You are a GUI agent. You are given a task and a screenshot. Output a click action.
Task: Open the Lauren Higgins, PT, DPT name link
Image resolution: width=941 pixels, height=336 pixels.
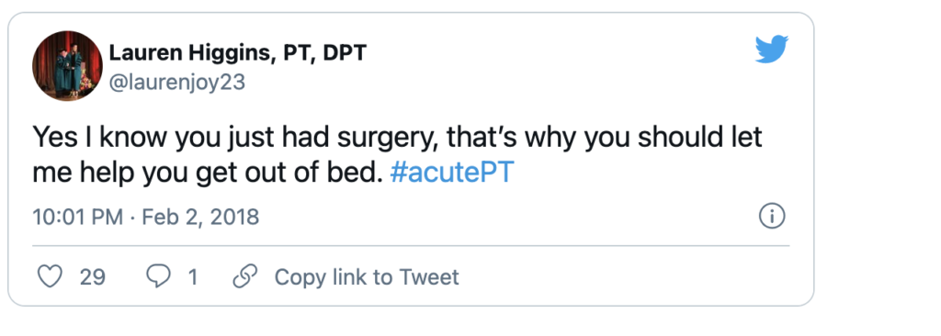pos(238,54)
